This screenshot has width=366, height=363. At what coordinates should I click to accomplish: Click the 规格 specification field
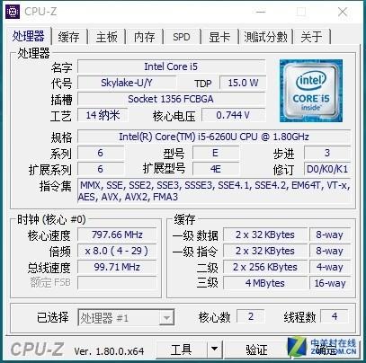point(214,137)
